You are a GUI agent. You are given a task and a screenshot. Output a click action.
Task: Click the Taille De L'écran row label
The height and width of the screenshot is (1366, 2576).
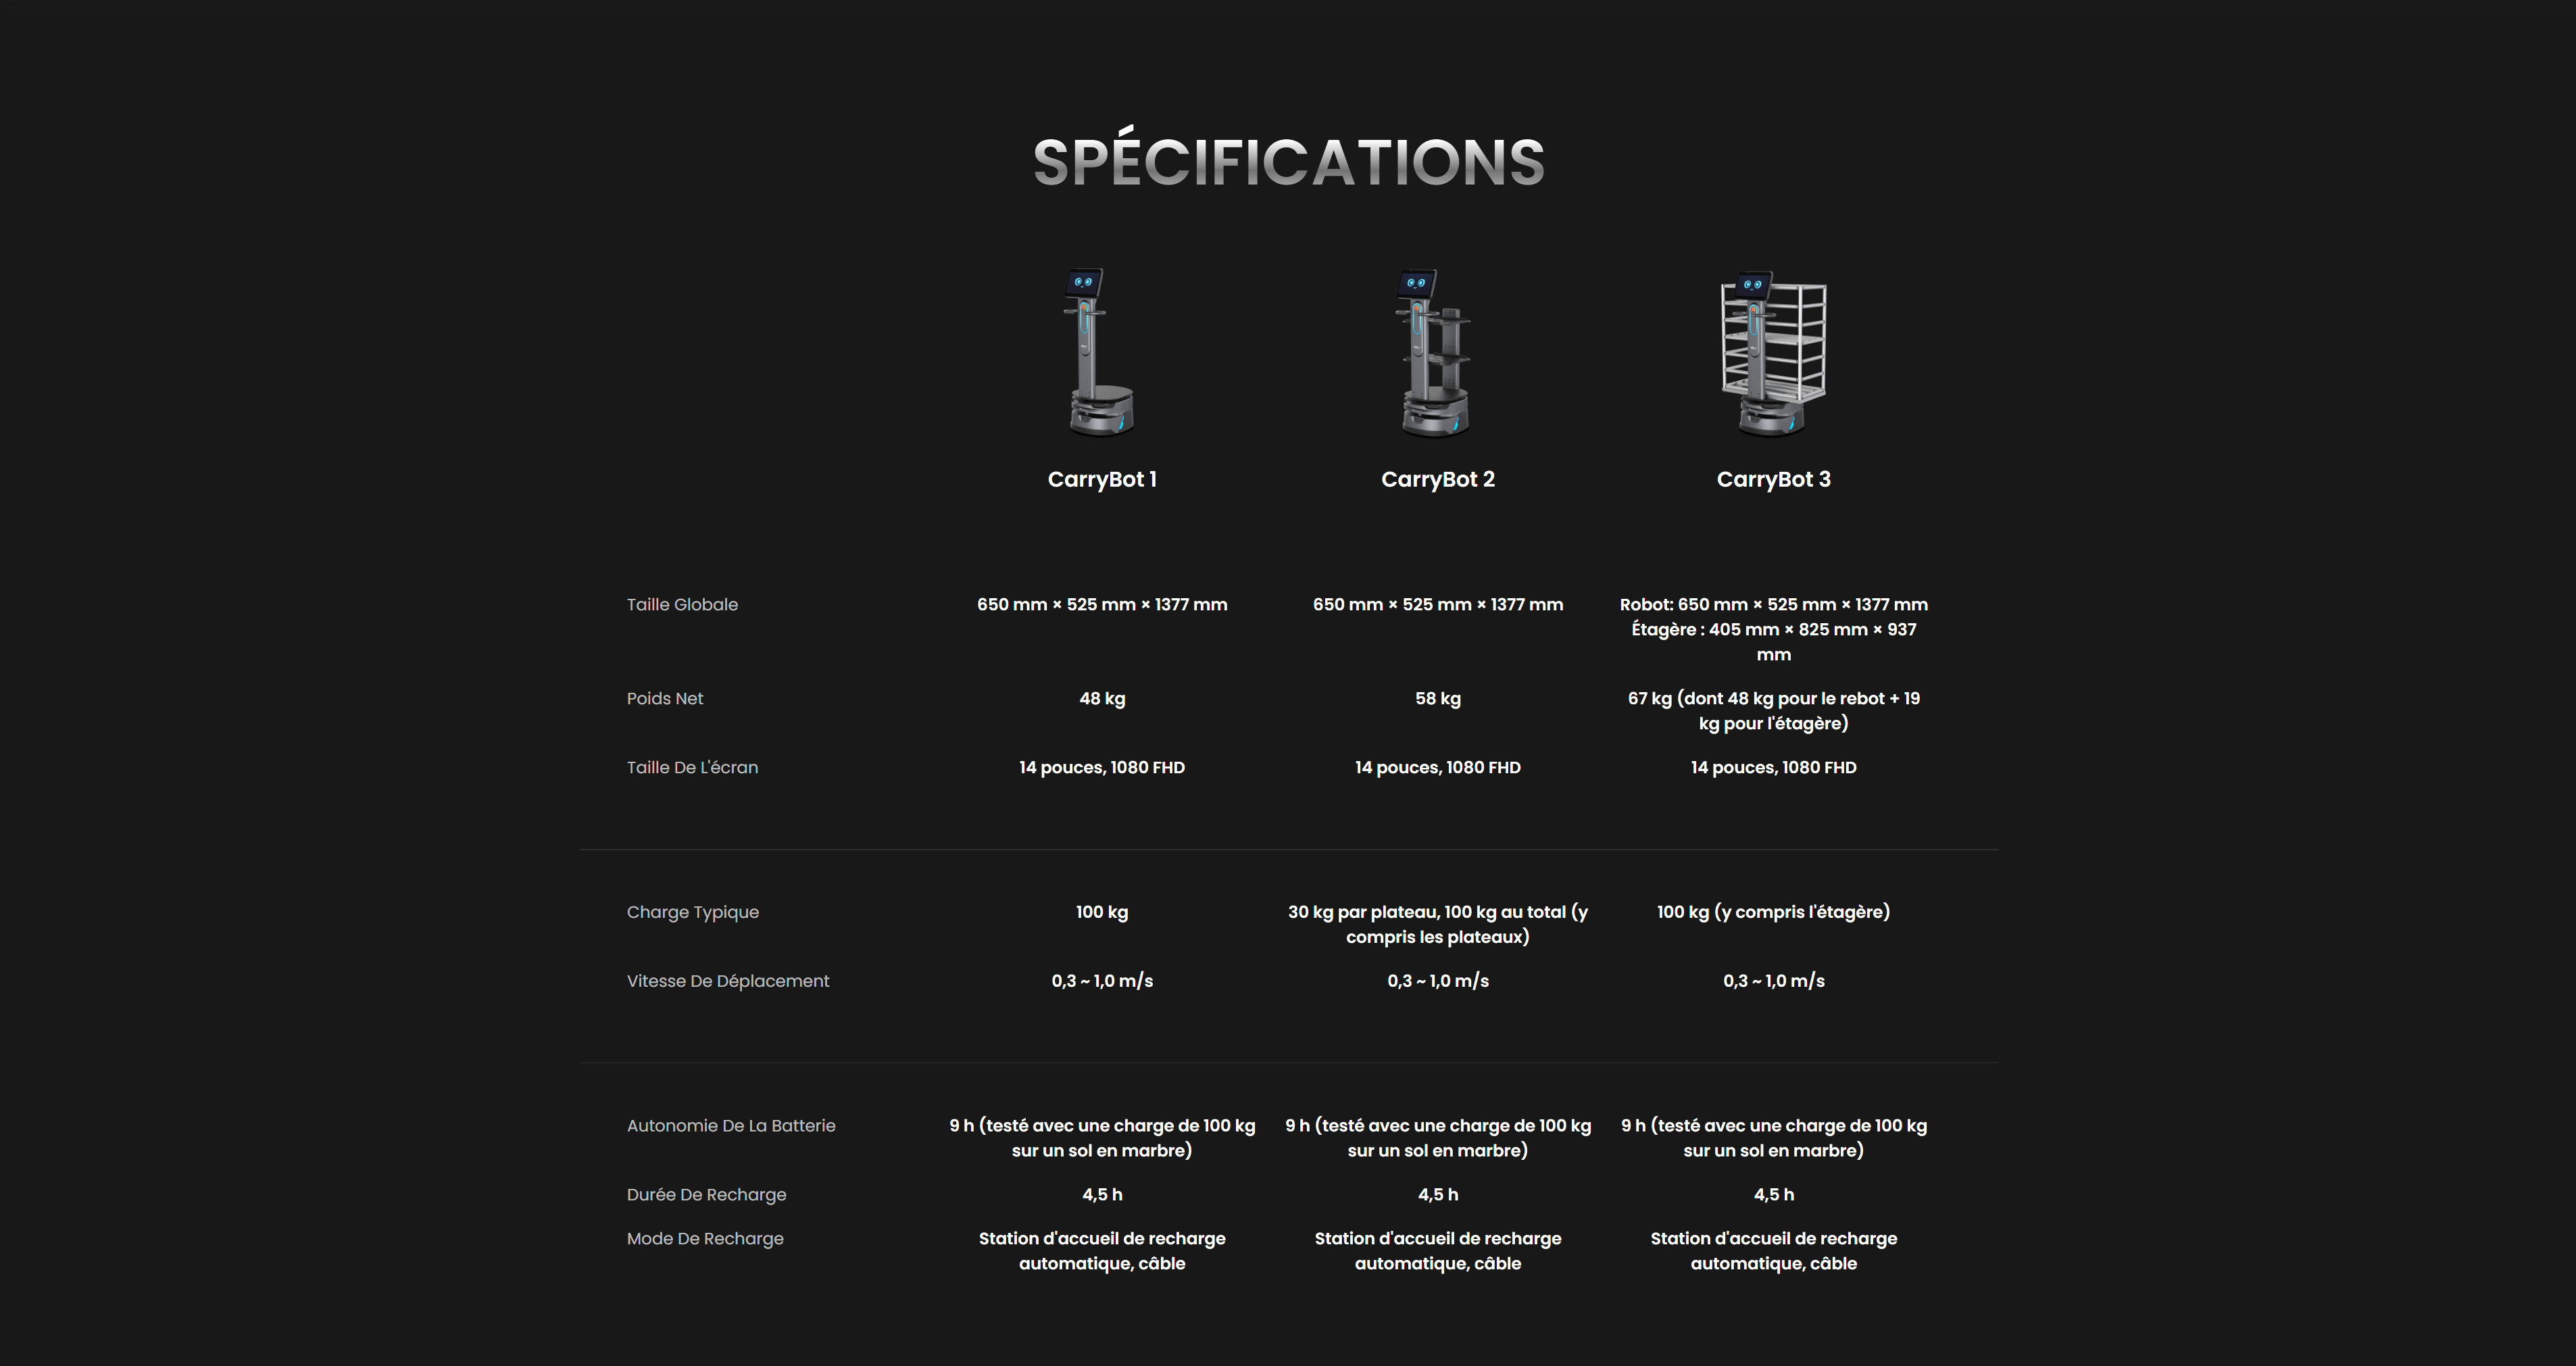(692, 767)
